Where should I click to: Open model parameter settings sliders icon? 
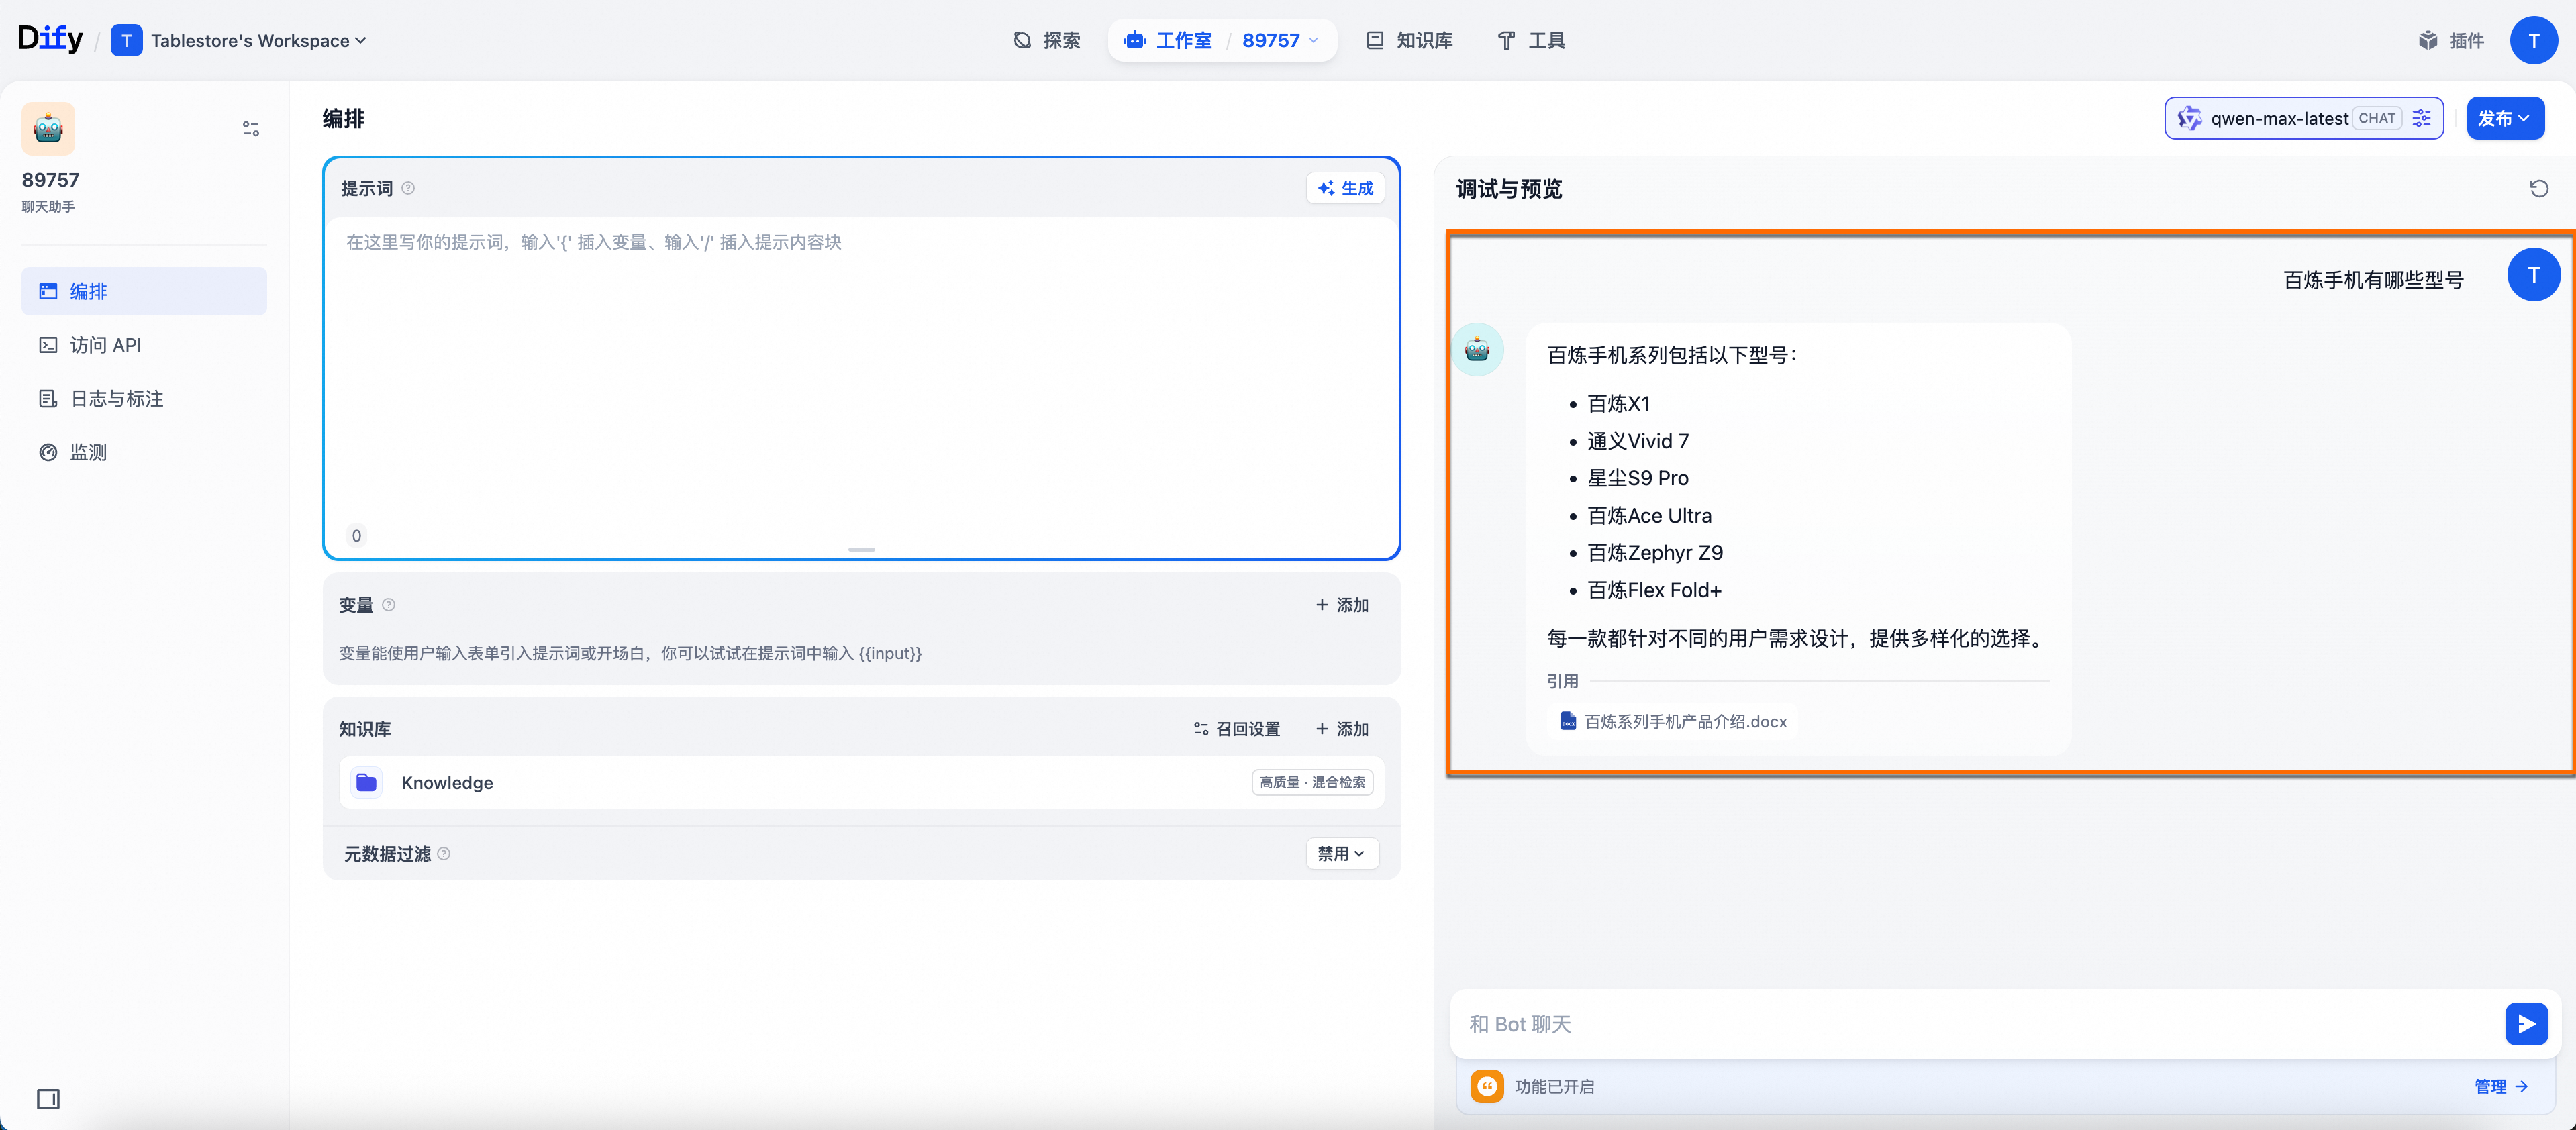click(2422, 118)
